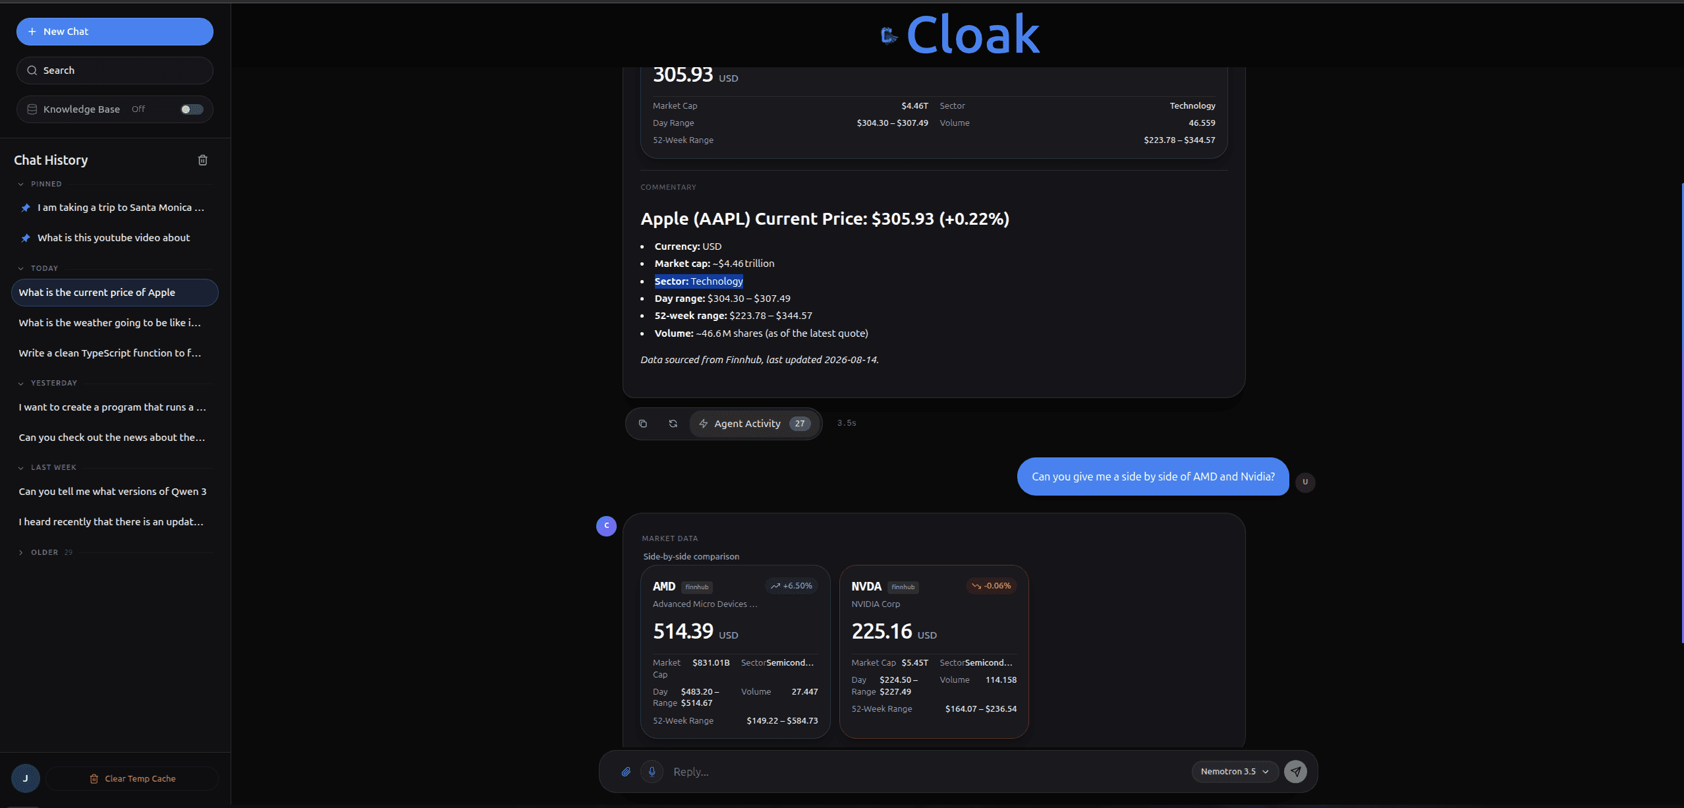Click the Cloak logo icon
This screenshot has height=808, width=1684.
pyautogui.click(x=889, y=36)
